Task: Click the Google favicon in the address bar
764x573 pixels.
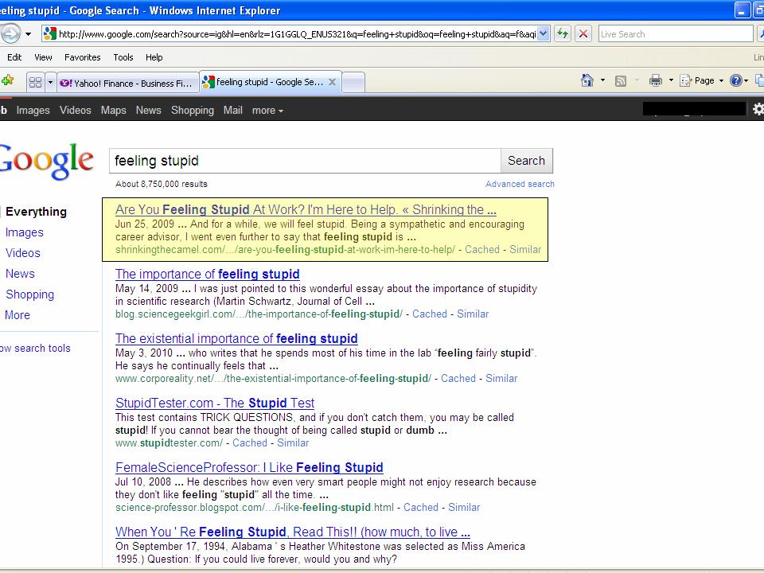Action: coord(49,33)
